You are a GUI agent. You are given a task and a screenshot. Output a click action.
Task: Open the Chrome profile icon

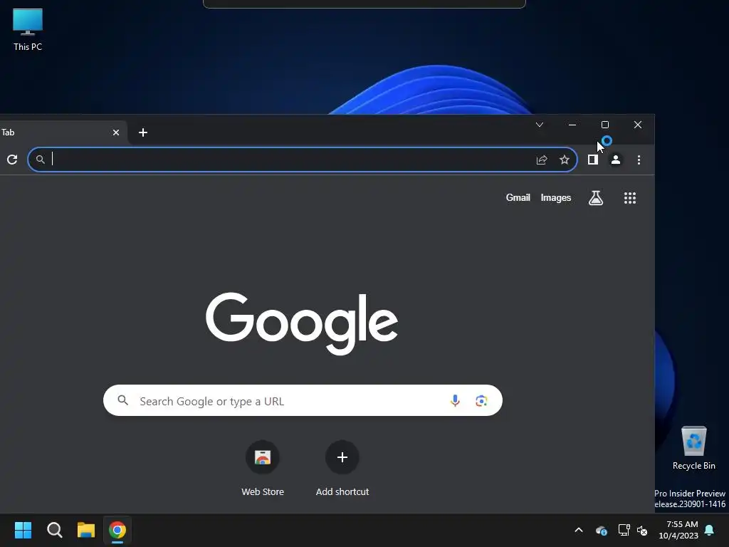point(616,160)
